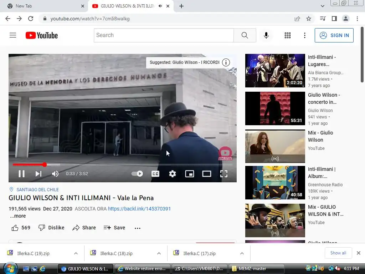This screenshot has height=274, width=365.
Task: Open Mix - Giulio Wilson thumbnail
Action: (x=275, y=146)
